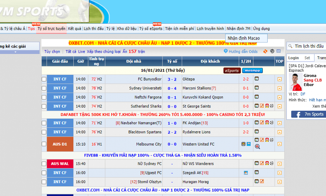Open the Tỷ số eSports menu item
The image size is (326, 196).
point(151,28)
